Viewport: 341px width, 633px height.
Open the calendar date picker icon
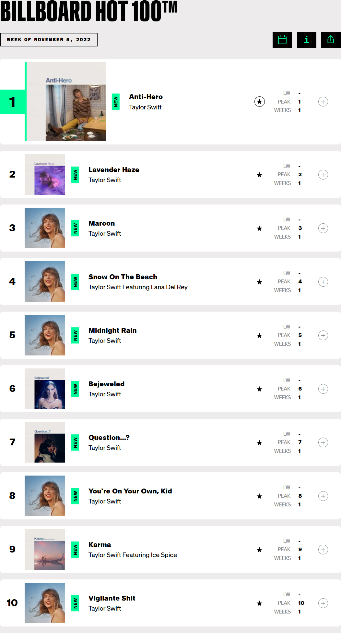coord(282,40)
